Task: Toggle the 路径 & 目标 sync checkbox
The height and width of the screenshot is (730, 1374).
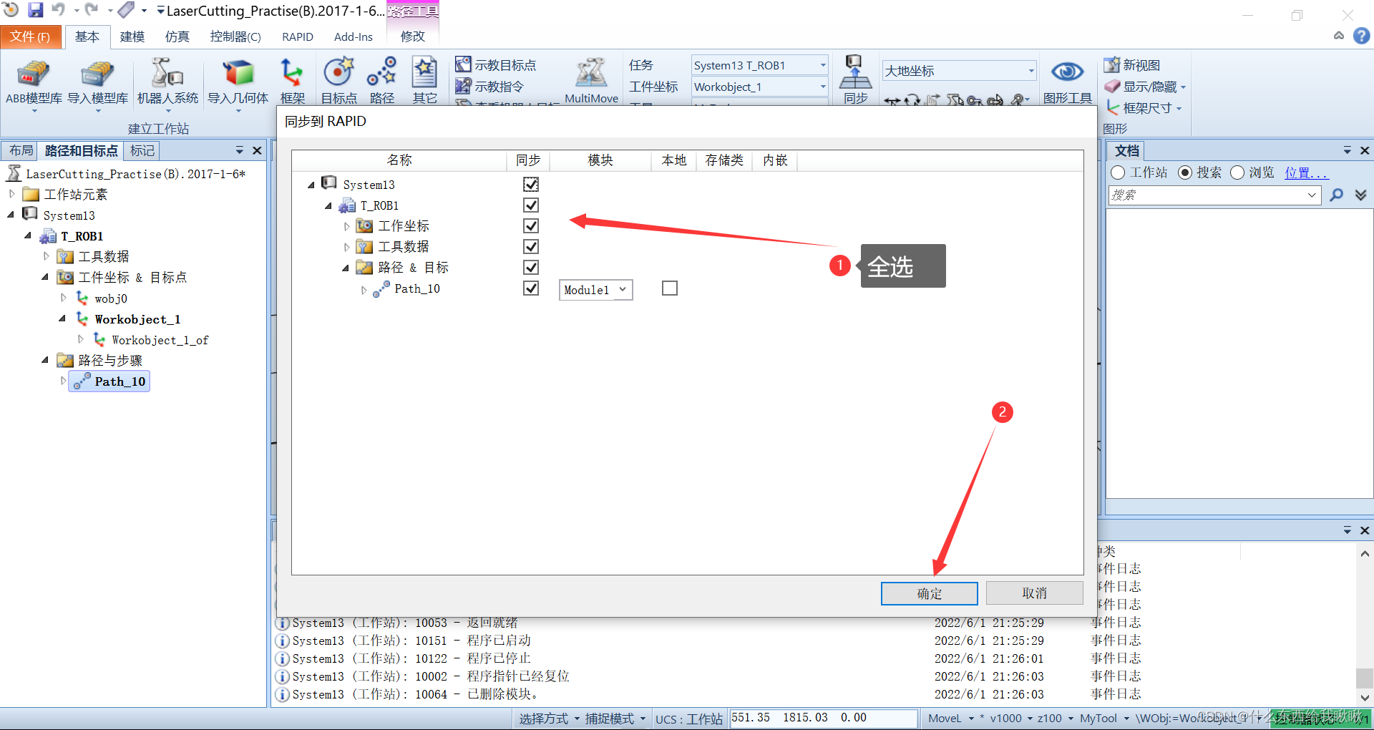Action: tap(531, 267)
